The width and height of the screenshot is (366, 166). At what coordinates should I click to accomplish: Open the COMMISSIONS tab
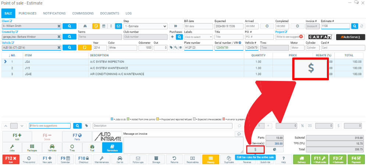point(83,14)
